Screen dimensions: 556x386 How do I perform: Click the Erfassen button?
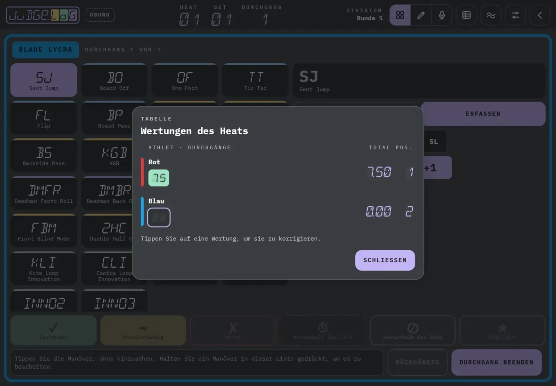click(x=483, y=113)
